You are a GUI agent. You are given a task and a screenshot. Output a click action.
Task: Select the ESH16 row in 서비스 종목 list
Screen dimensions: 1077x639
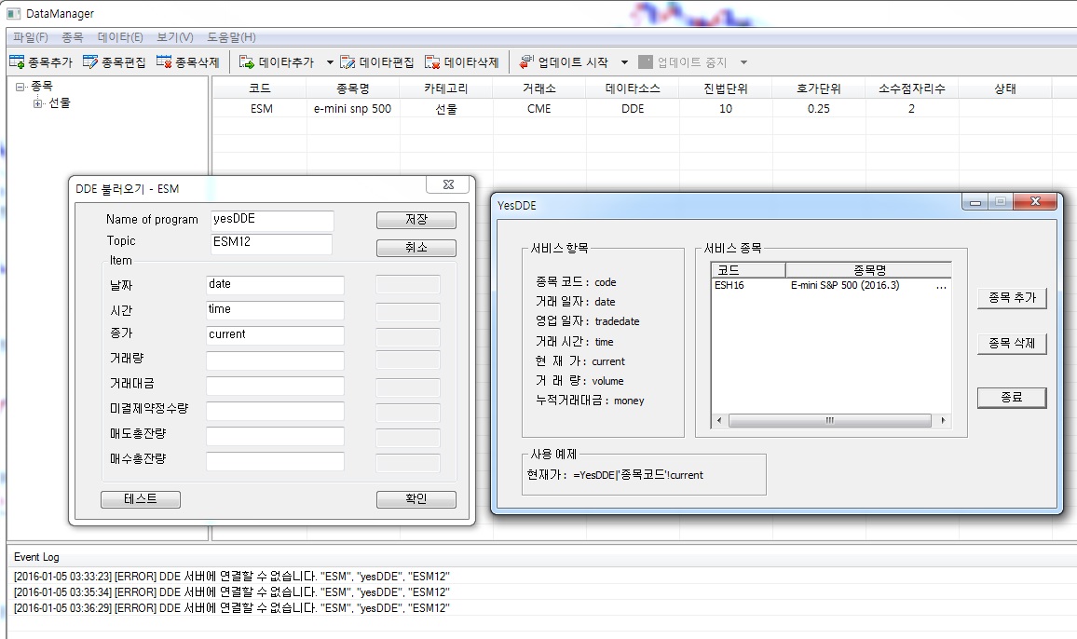tap(829, 286)
